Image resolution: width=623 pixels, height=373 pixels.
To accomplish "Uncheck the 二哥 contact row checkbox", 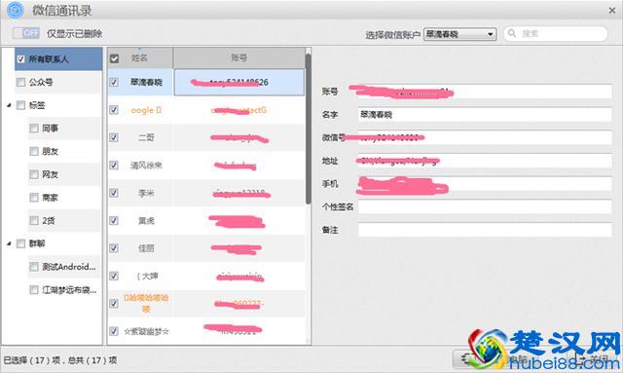I will click(x=114, y=137).
